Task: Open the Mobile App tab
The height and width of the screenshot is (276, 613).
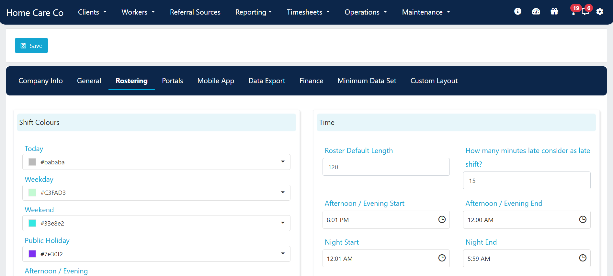Action: pyautogui.click(x=216, y=81)
